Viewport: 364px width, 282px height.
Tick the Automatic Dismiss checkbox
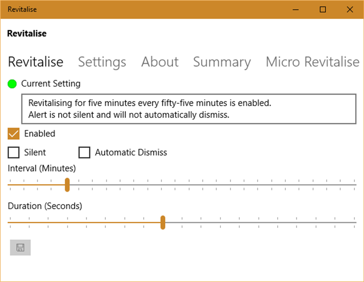click(x=84, y=152)
